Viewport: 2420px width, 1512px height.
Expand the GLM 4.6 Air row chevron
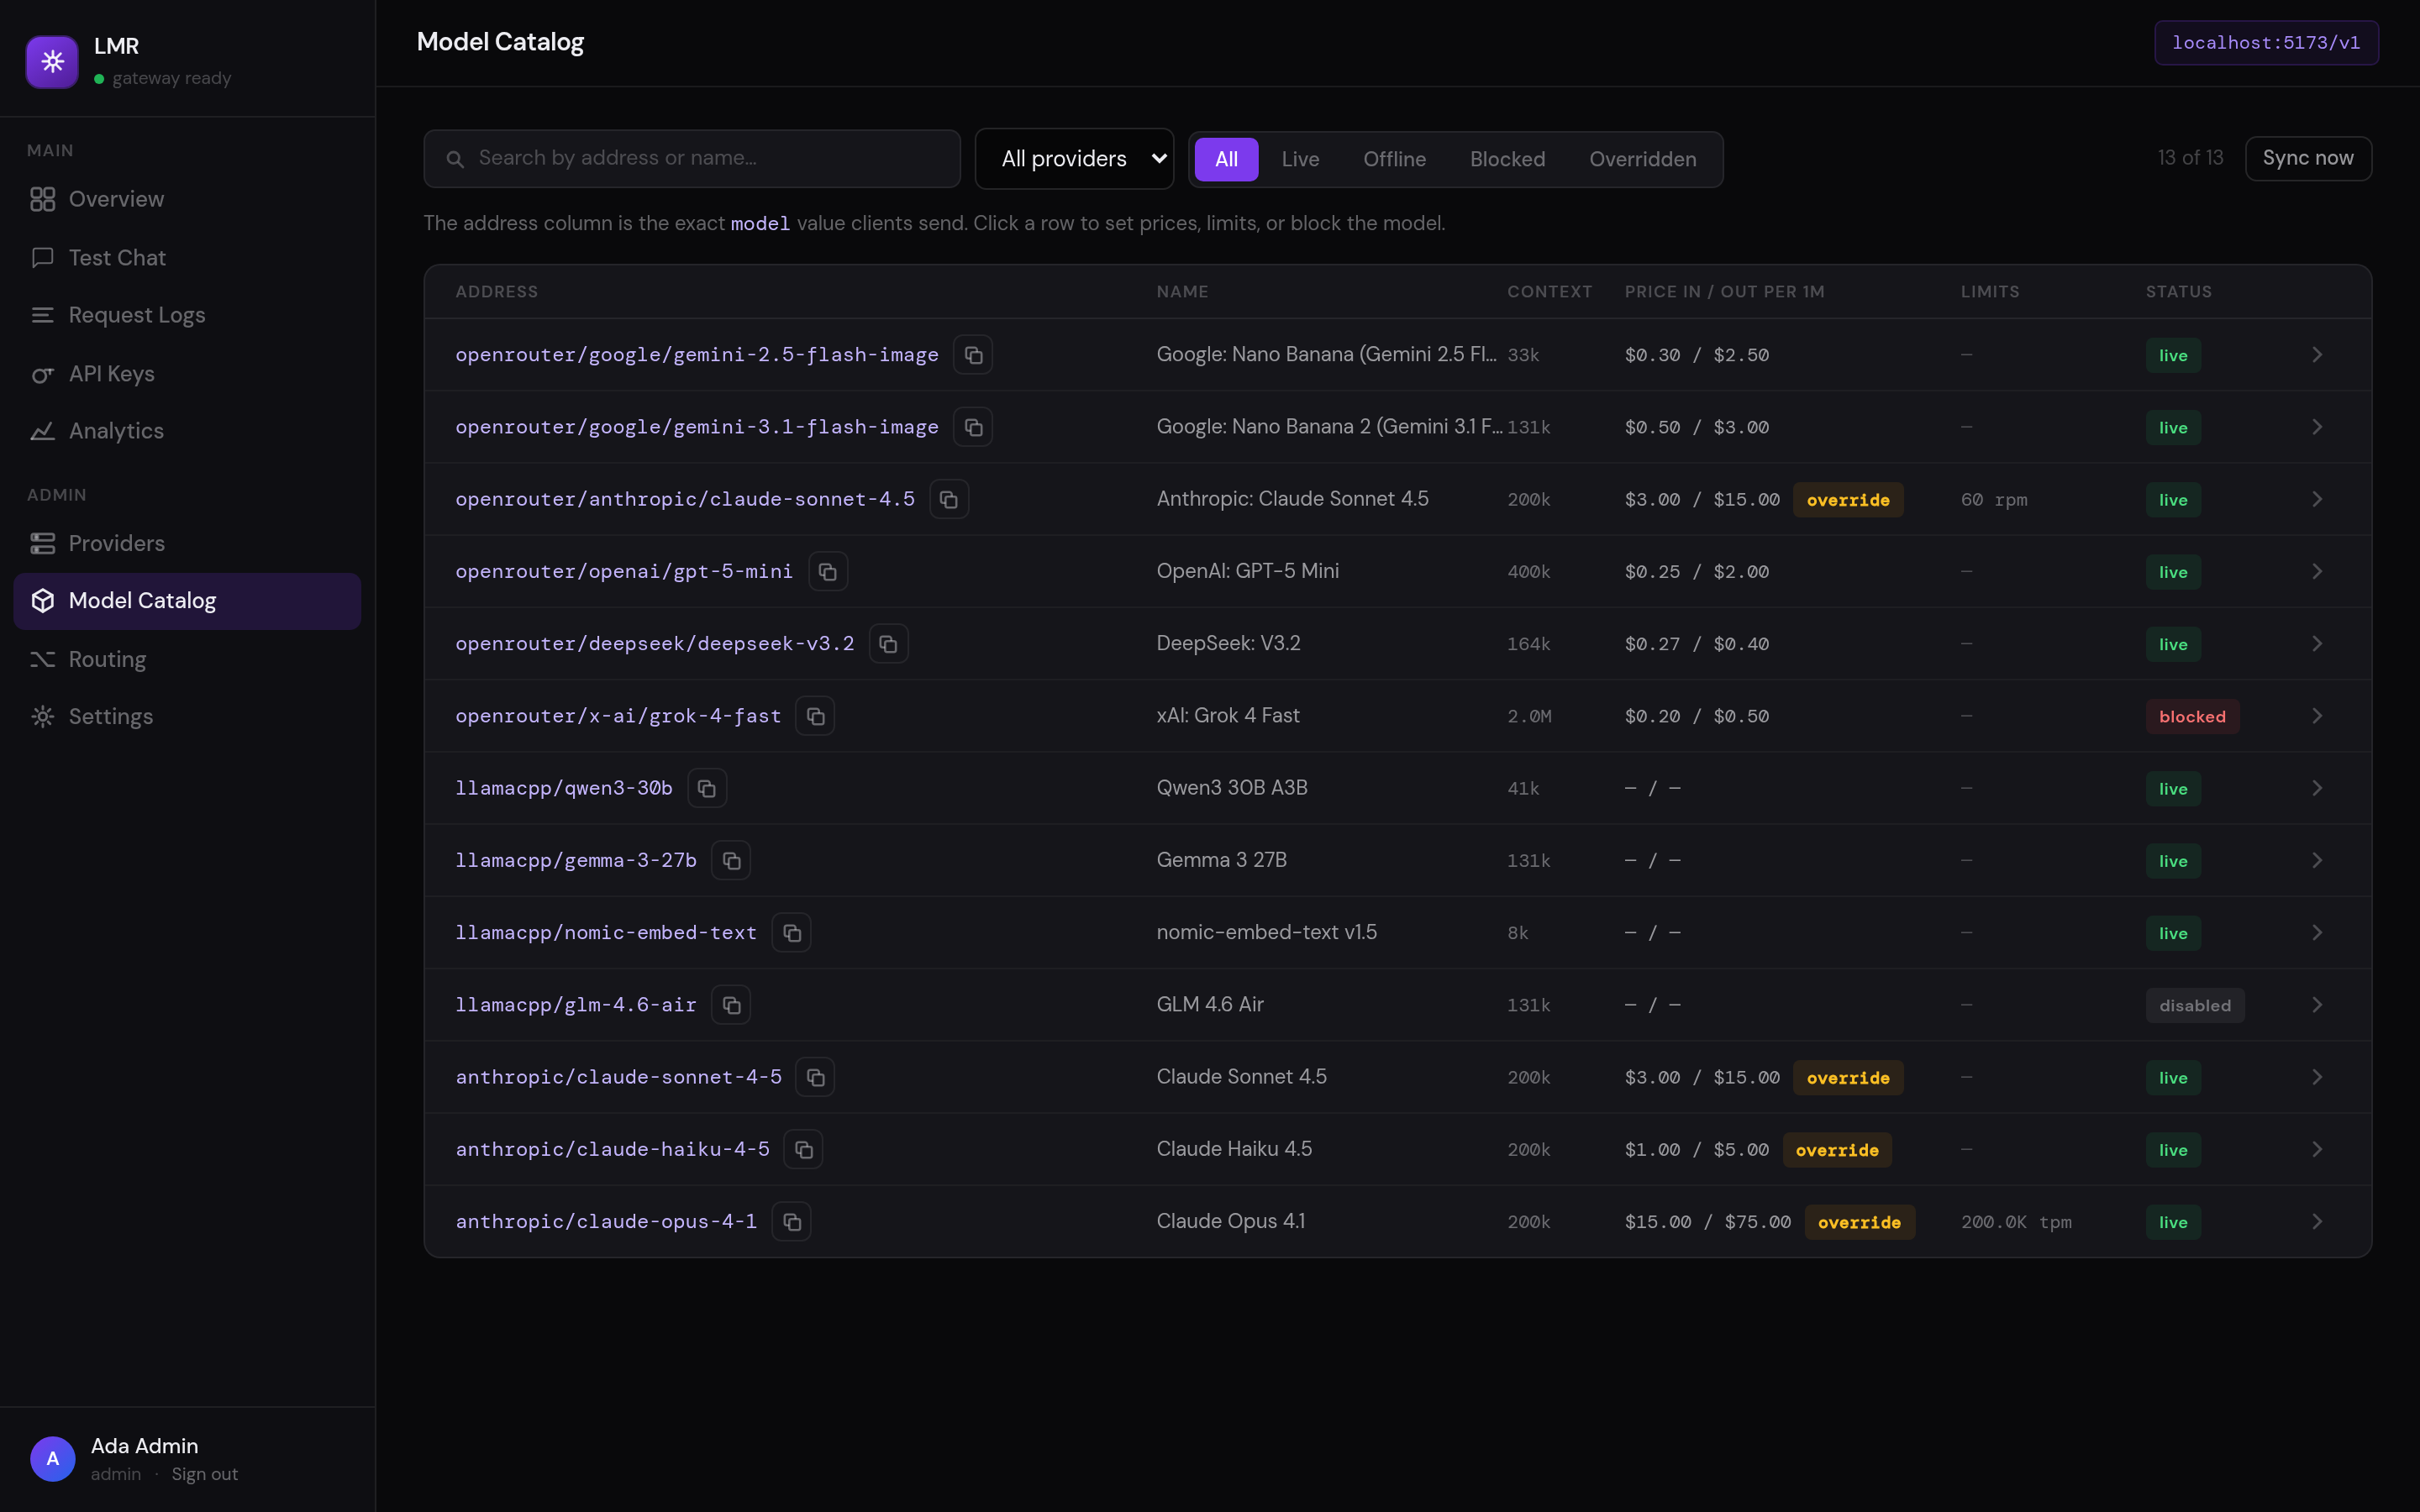(x=2317, y=1005)
